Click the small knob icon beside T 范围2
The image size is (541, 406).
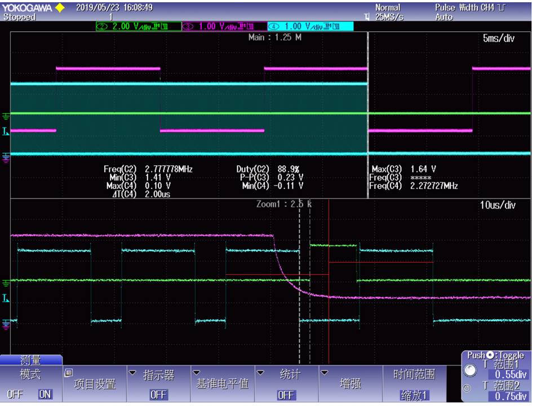click(x=467, y=389)
